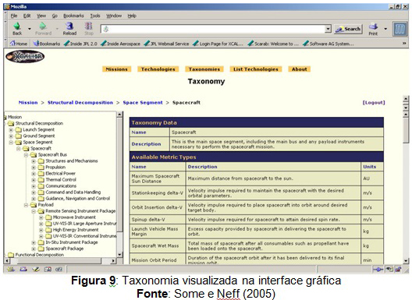Click the Navigator status bar icon

(11, 269)
